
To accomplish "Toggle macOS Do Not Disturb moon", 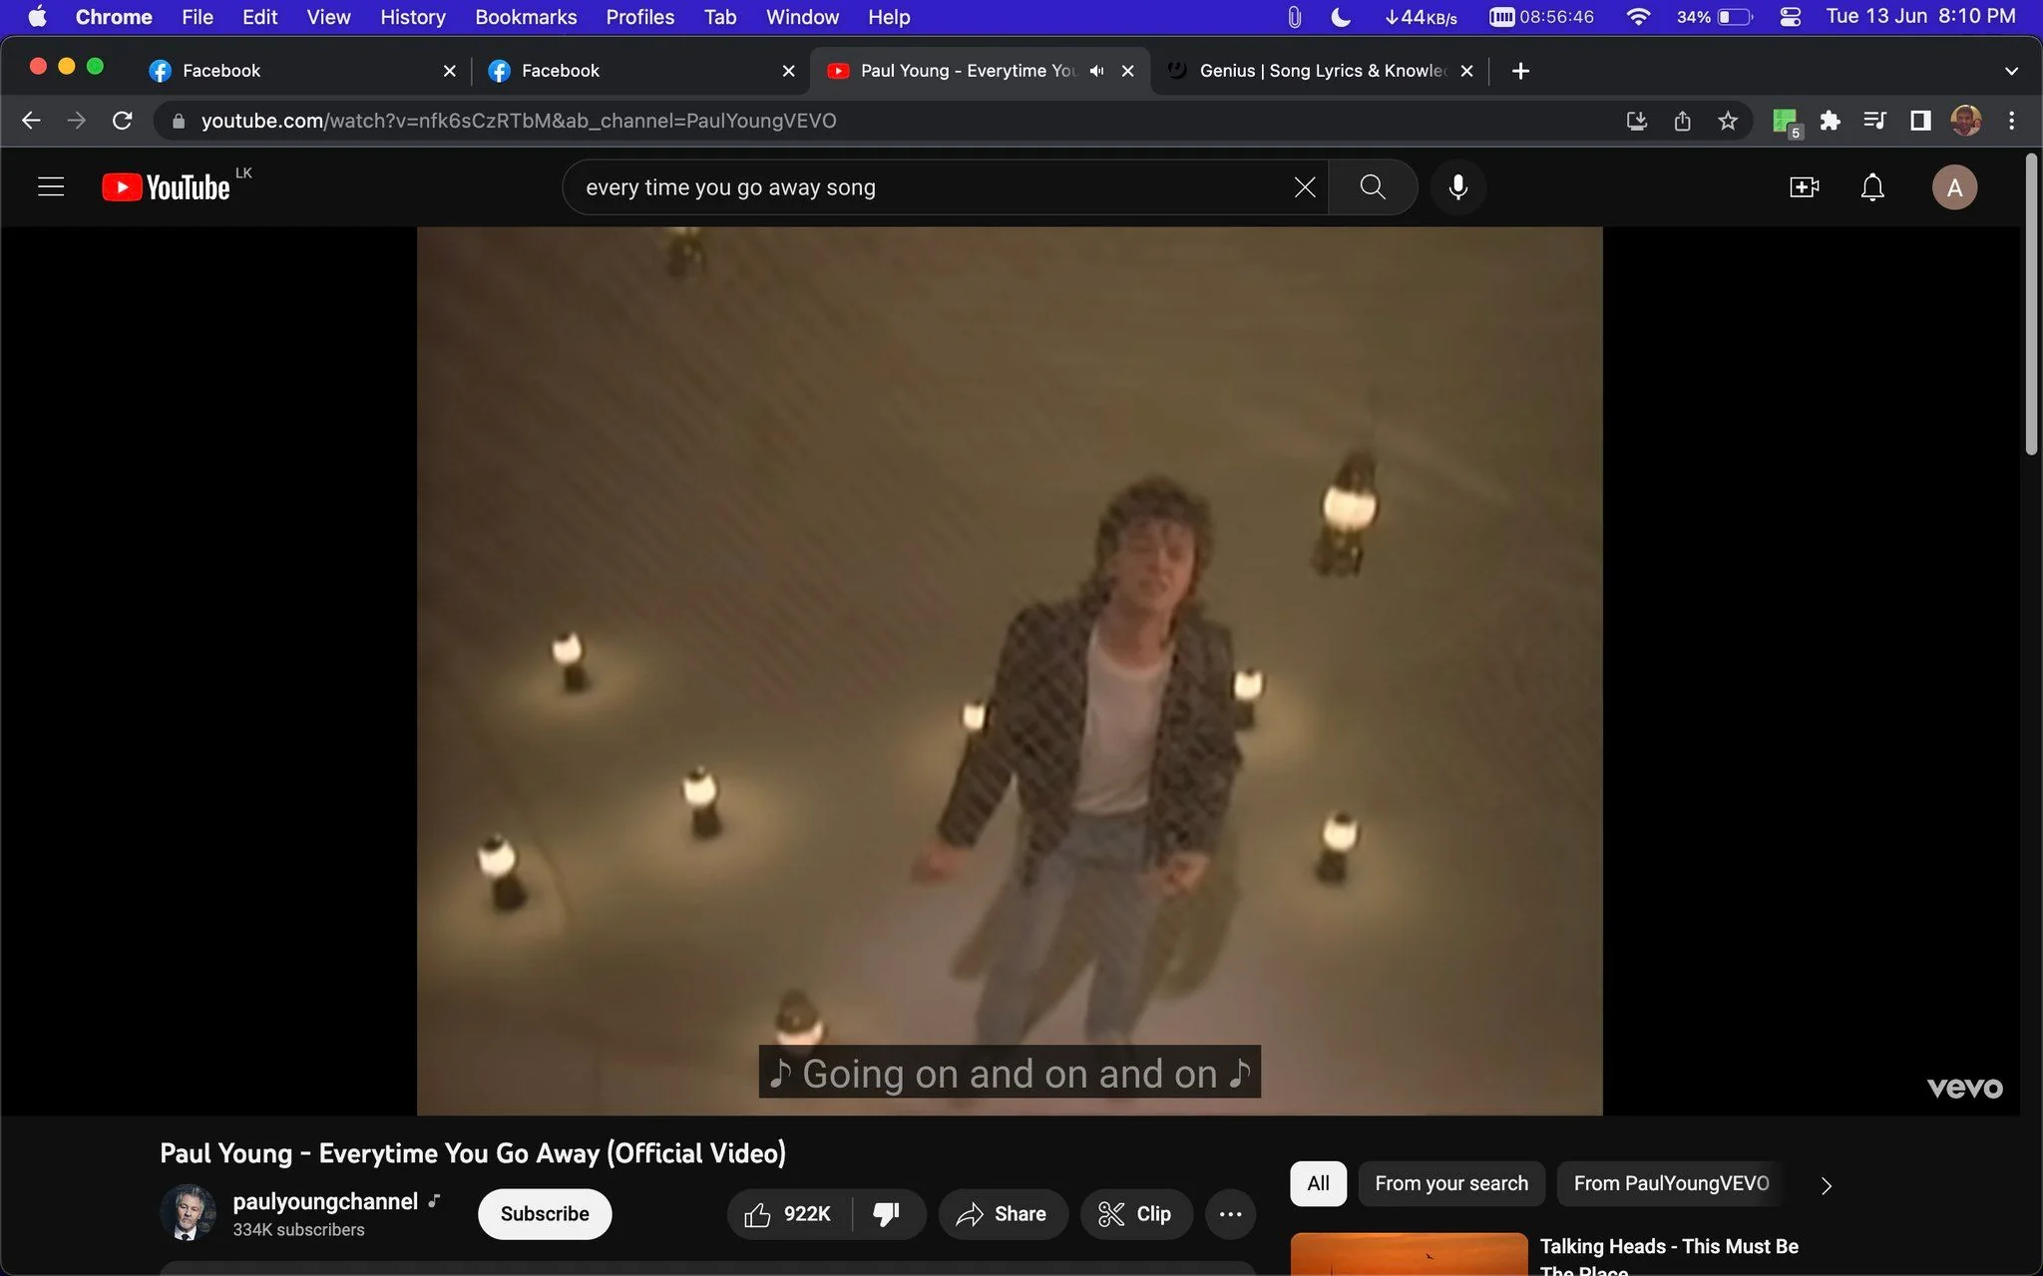I will click(1341, 17).
